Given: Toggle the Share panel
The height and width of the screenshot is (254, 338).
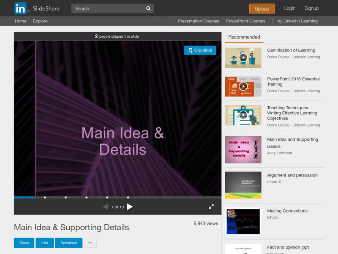Looking at the screenshot, I should [x=23, y=243].
